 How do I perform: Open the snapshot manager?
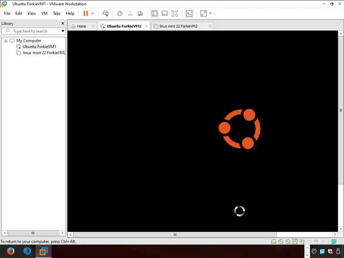coord(140,13)
